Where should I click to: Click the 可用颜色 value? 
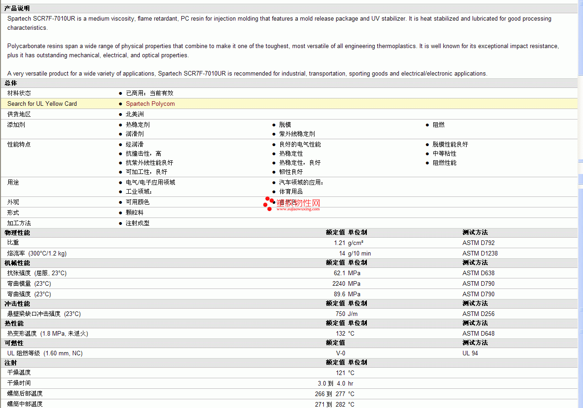[x=138, y=202]
